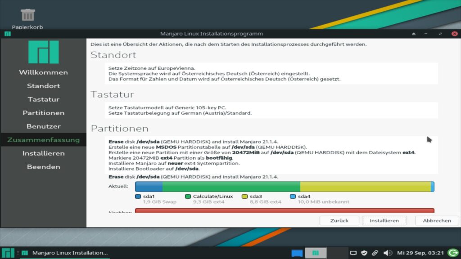Click the shield tray icon
The width and height of the screenshot is (461, 259).
tap(364, 253)
